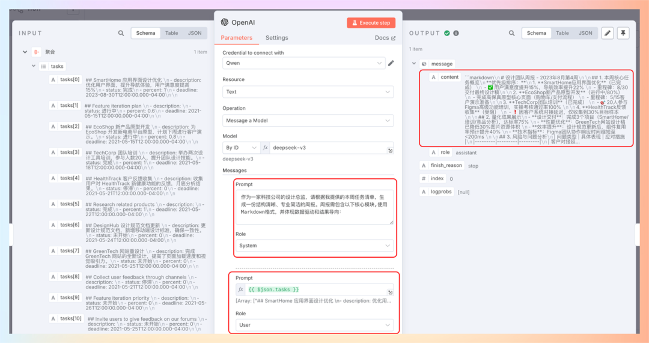Viewport: 649px width, 343px height.
Task: Click the fx expression icon beside deepseek-v3
Action: (266, 148)
